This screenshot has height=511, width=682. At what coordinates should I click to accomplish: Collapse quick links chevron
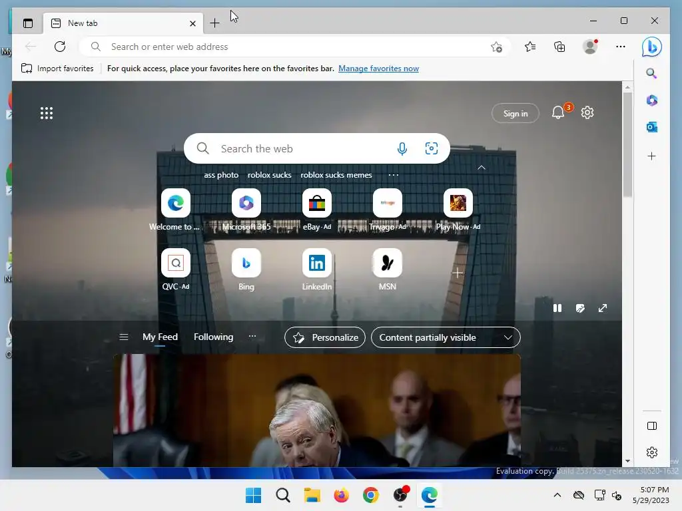pyautogui.click(x=482, y=168)
